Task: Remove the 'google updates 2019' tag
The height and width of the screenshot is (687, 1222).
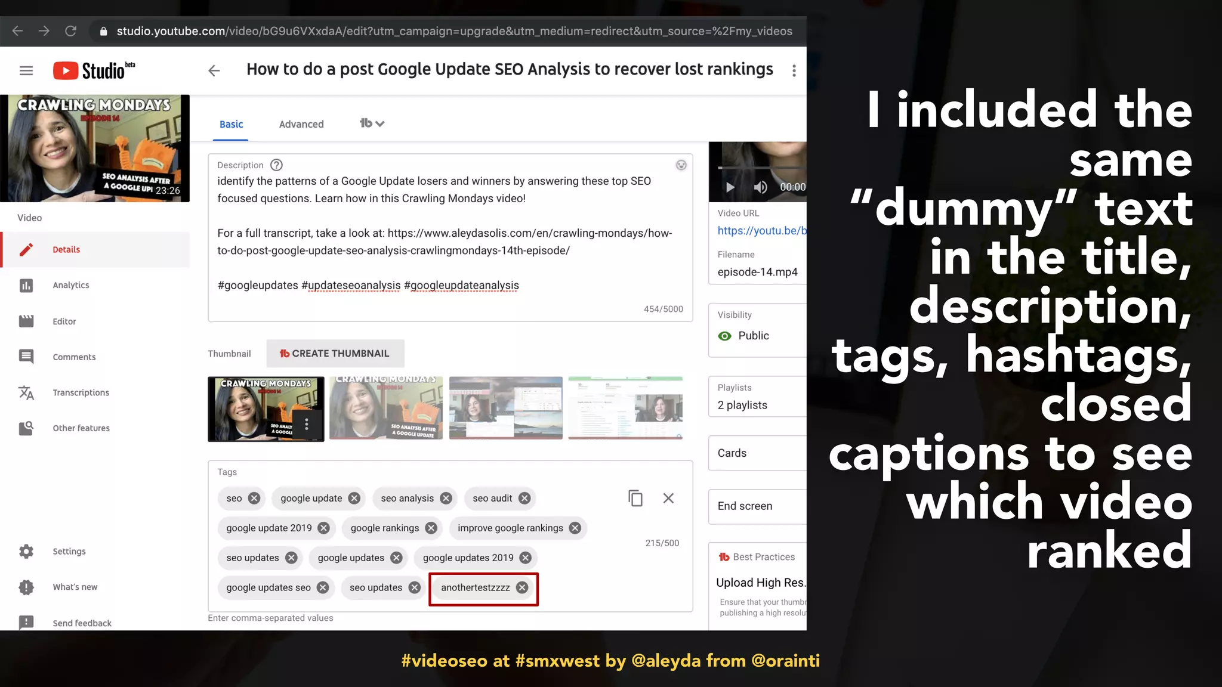Action: (x=525, y=558)
